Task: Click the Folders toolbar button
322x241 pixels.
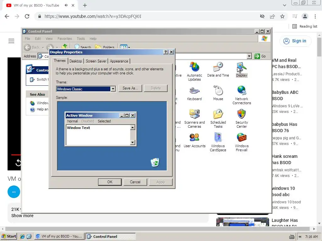Action: click(x=105, y=47)
